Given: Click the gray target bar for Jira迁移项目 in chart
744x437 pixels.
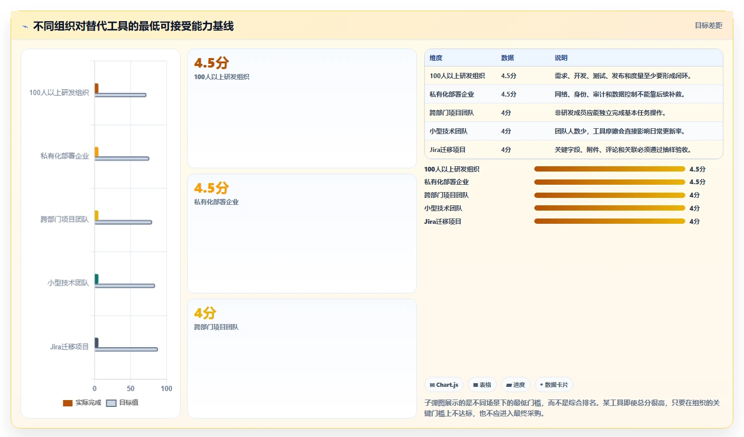Looking at the screenshot, I should [126, 349].
